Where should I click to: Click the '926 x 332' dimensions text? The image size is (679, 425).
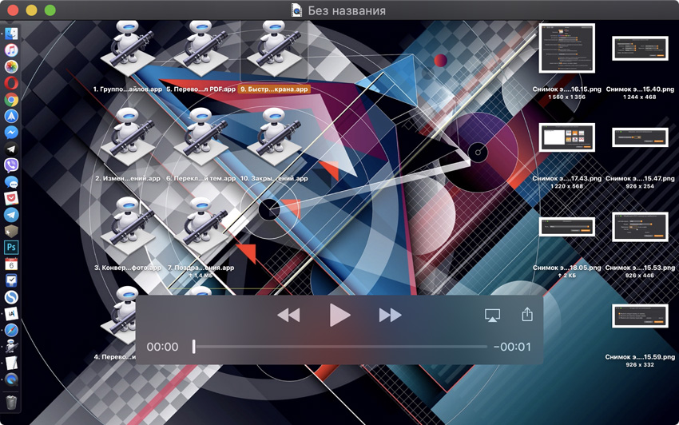[640, 365]
